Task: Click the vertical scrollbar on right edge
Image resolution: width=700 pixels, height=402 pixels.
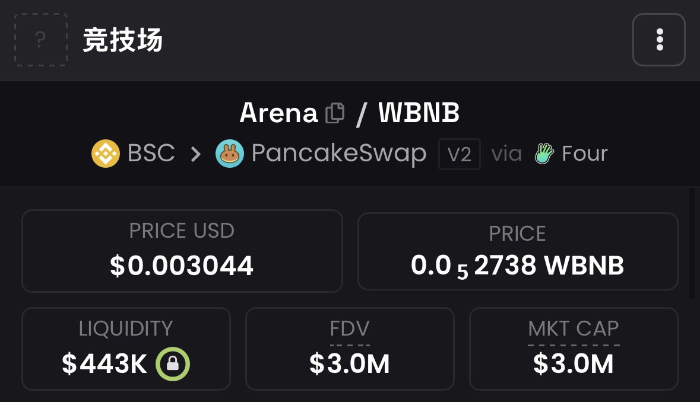Action: tap(692, 243)
